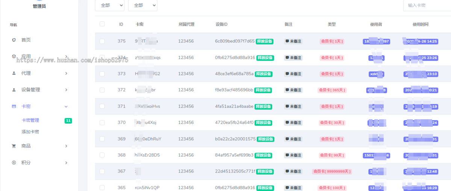Check the checkbox for row ID 372
The height and width of the screenshot is (191, 451).
pyautogui.click(x=102, y=90)
